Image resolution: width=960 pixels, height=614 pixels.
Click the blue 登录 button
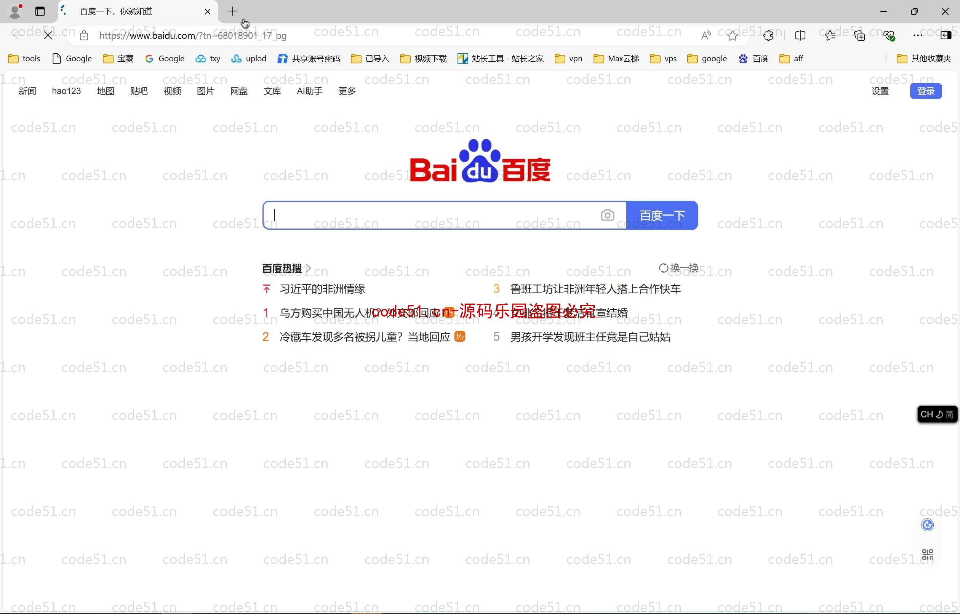click(x=926, y=91)
